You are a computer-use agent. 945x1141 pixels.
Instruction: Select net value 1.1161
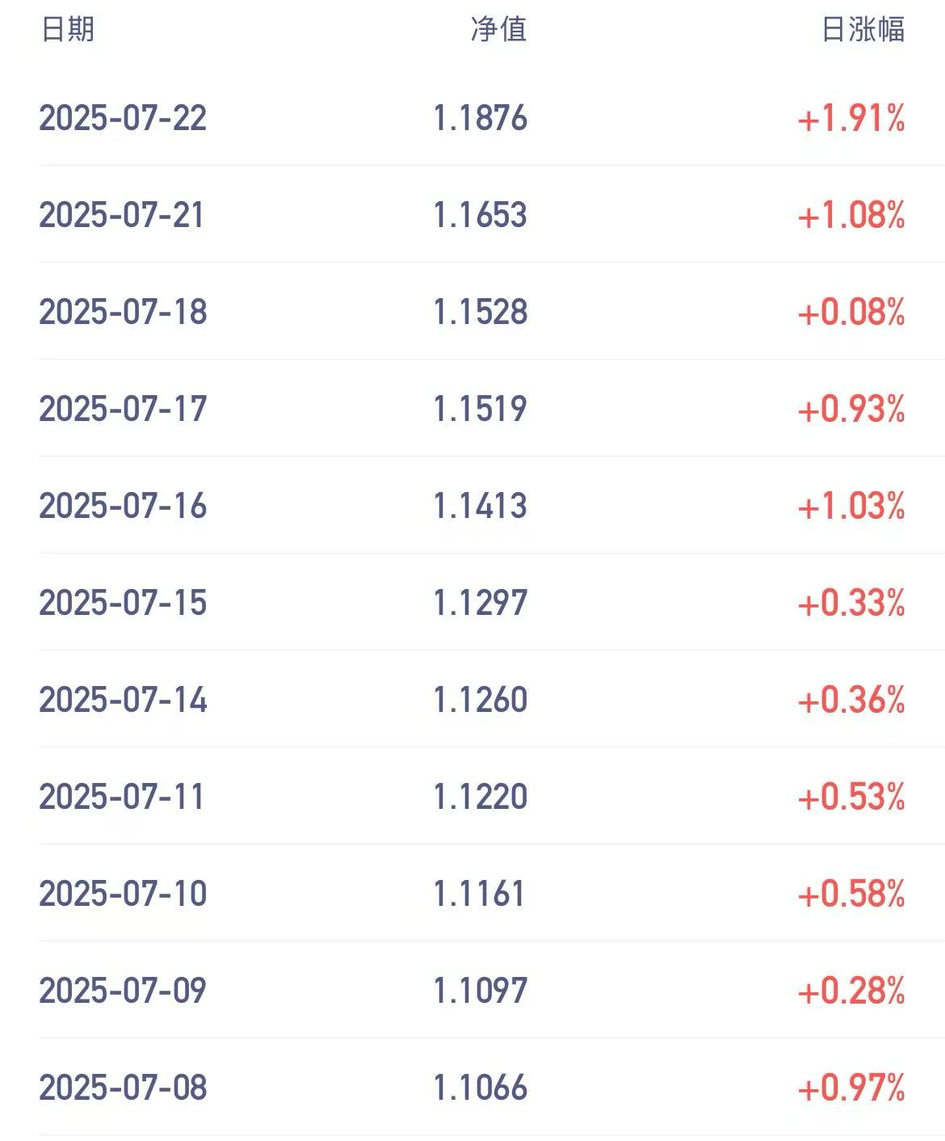[479, 894]
